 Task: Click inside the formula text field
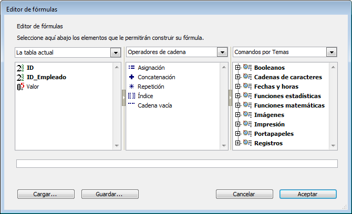point(177,164)
